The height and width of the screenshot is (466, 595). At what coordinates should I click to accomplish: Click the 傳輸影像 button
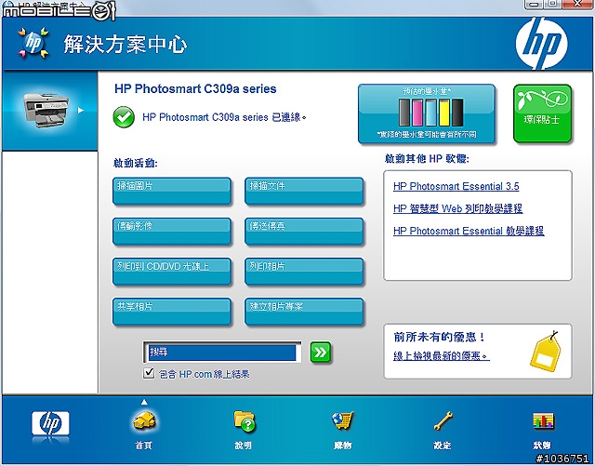point(171,232)
